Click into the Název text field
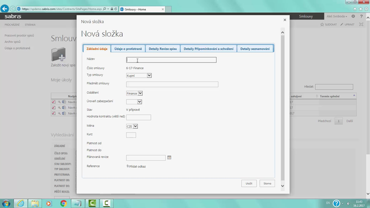This screenshot has height=208, width=370. tap(171, 60)
